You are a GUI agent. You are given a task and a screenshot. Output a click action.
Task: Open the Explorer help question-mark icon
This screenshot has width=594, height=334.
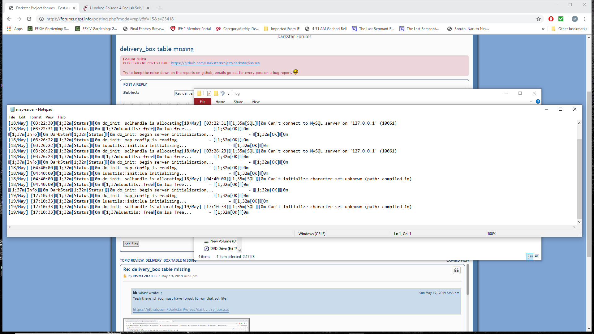pyautogui.click(x=538, y=101)
